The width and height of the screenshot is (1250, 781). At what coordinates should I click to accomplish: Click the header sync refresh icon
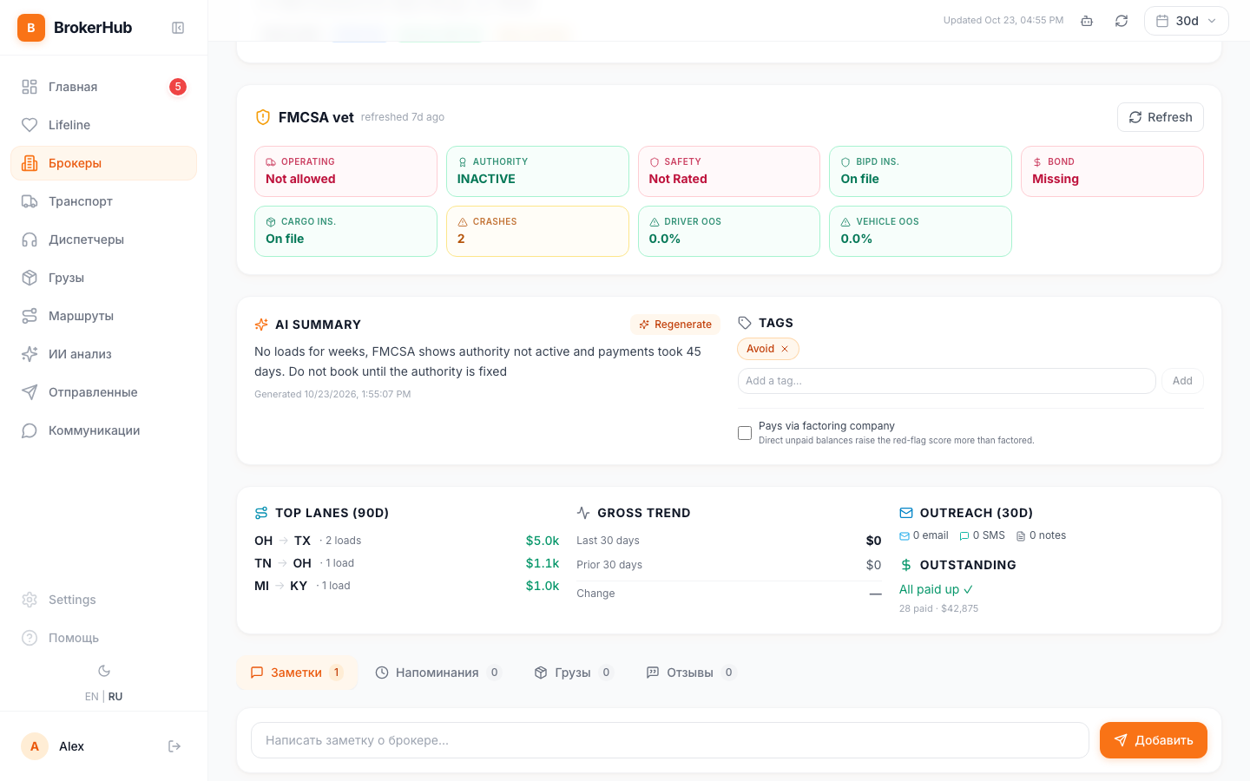tap(1122, 21)
